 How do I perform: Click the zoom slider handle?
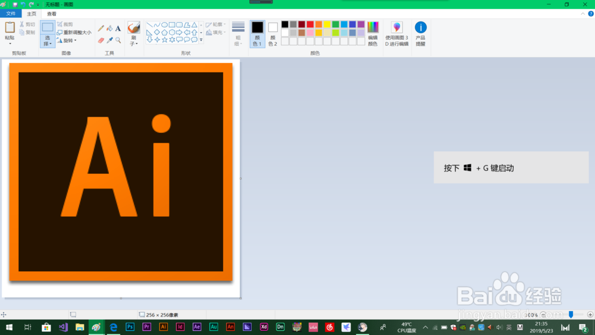point(571,315)
